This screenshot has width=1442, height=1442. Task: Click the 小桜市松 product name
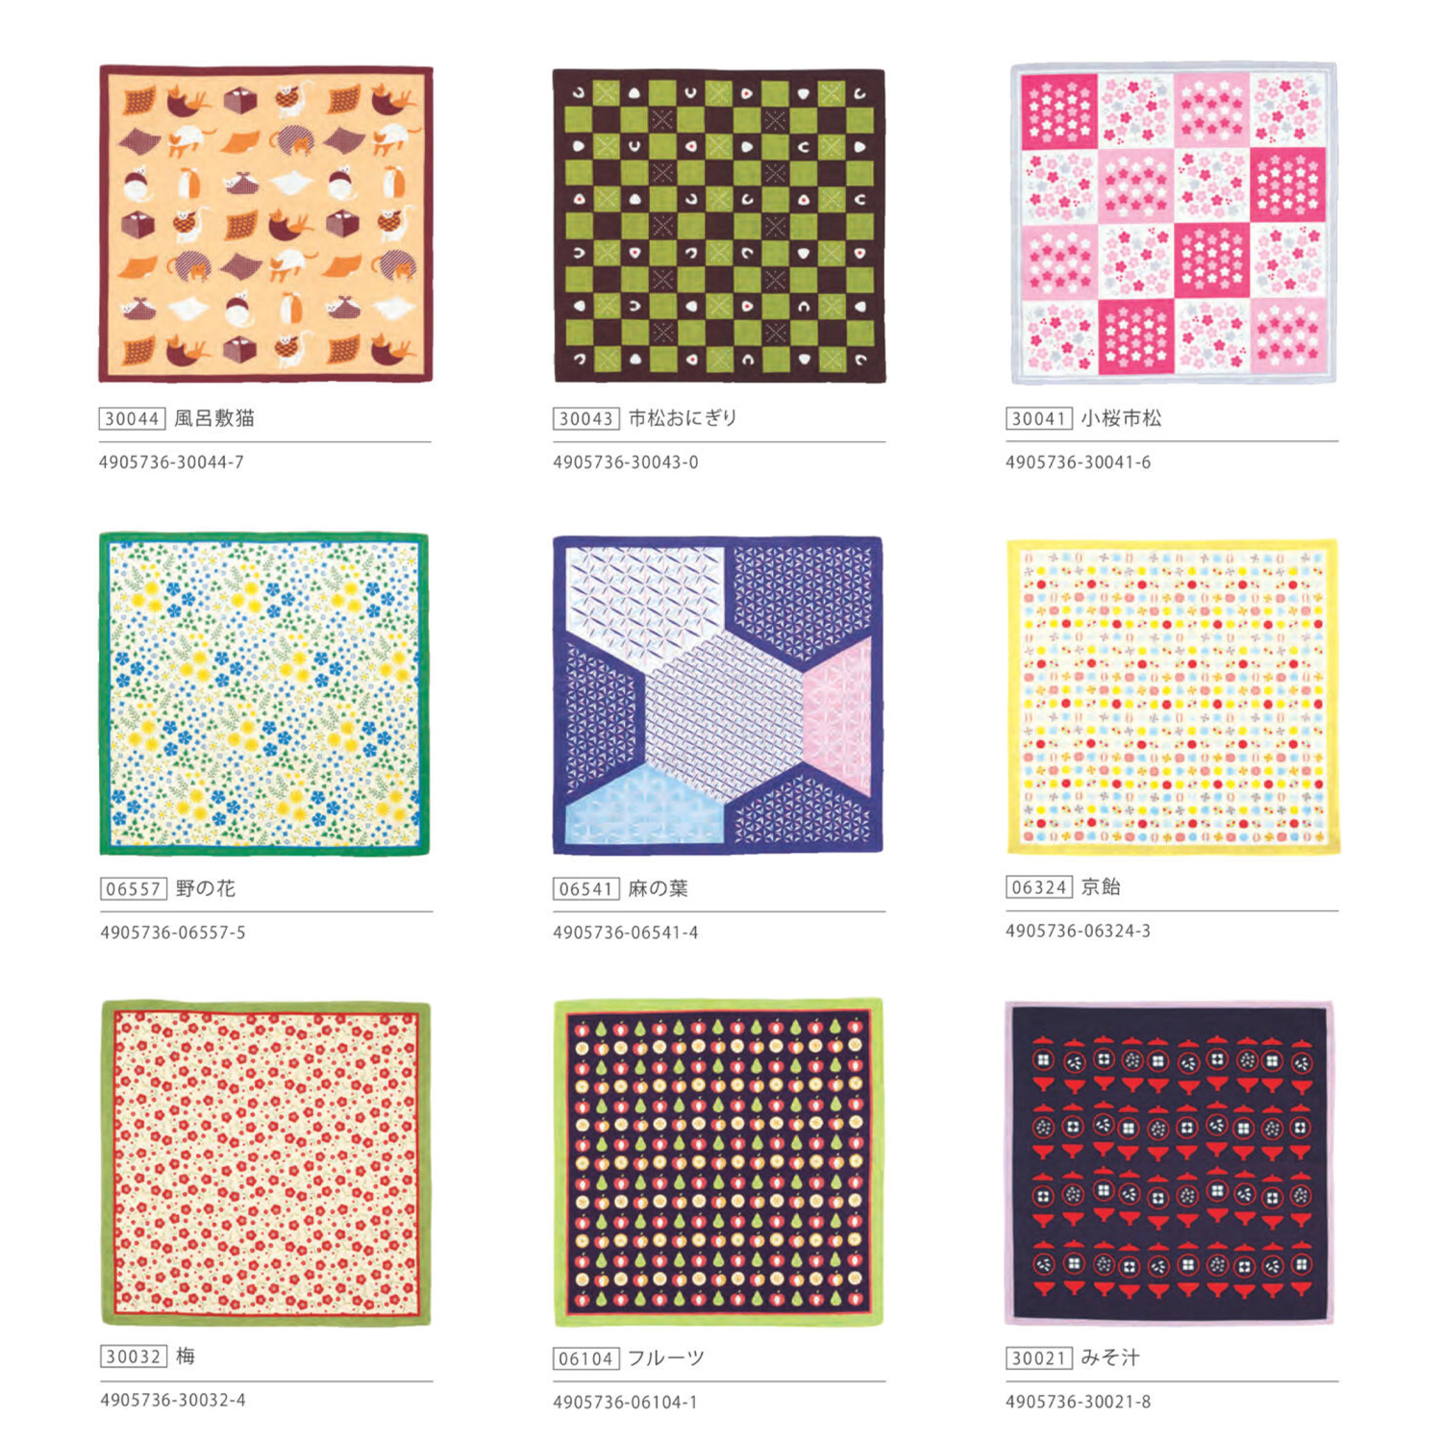(1121, 418)
